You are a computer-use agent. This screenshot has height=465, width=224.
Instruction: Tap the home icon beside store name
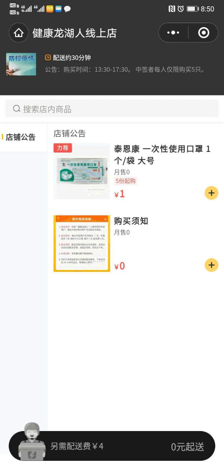[19, 33]
